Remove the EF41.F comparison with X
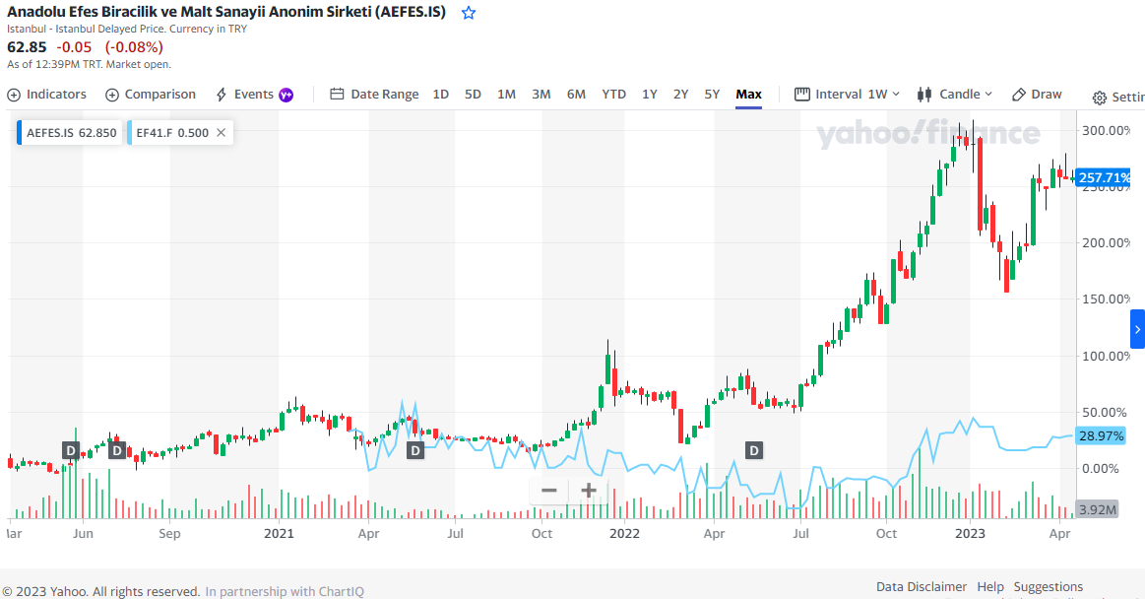The image size is (1145, 599). 221,133
